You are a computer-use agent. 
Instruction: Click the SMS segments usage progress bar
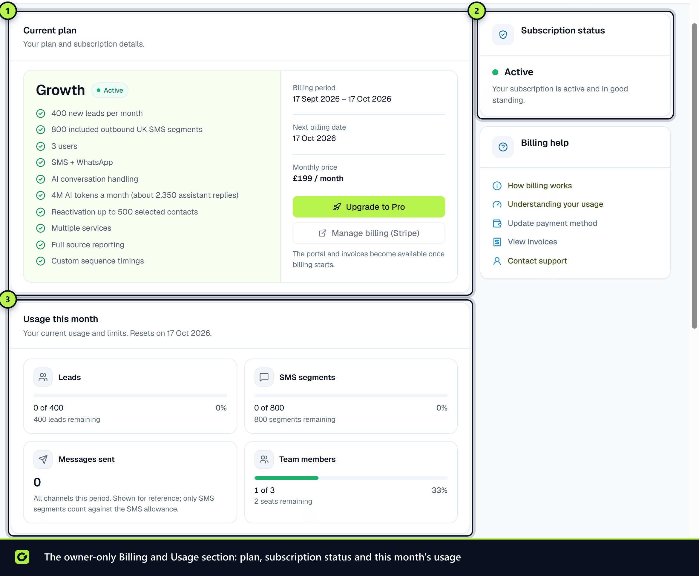coord(351,396)
